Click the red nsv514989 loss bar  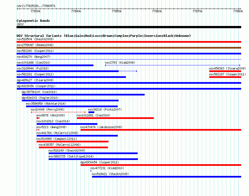coord(72,142)
